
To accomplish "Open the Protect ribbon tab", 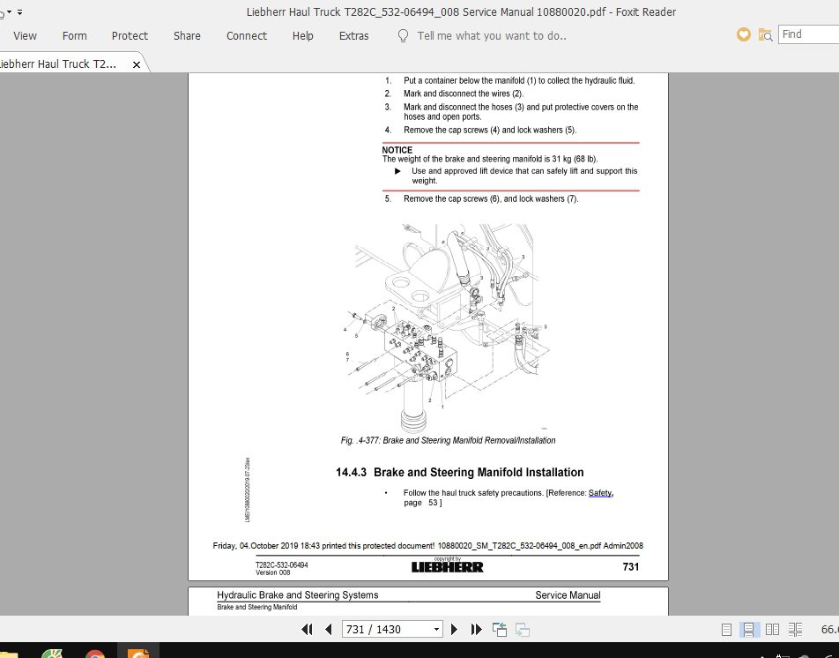I will (x=130, y=36).
